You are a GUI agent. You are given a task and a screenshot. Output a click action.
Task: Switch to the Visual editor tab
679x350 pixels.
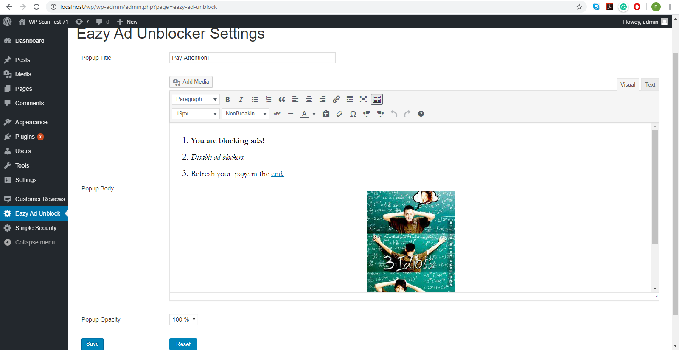(x=628, y=84)
